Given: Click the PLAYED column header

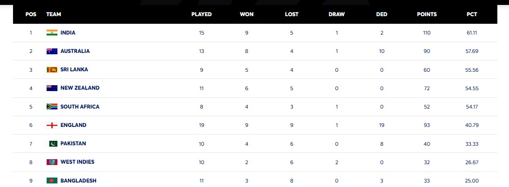Looking at the screenshot, I should [201, 14].
